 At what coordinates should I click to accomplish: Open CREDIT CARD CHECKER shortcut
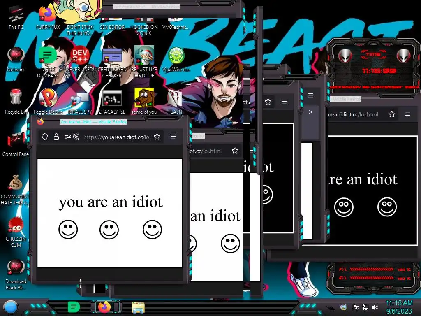click(112, 62)
